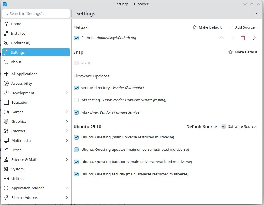The width and height of the screenshot is (264, 205).
Task: Click the Multimedia monitor icon
Action: click(x=6, y=140)
